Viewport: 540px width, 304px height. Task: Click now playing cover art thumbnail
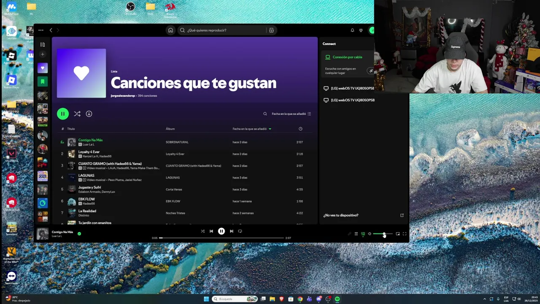coord(43,234)
